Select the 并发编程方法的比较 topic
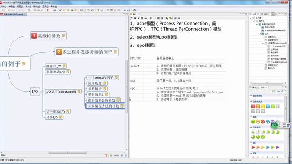 click(105, 106)
